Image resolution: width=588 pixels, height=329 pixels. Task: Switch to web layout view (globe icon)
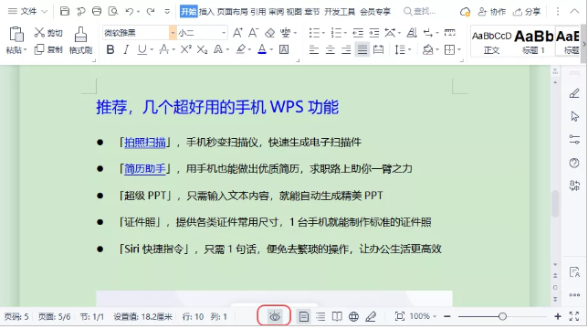(353, 316)
